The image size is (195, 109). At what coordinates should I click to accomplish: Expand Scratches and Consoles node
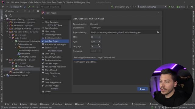5,75
